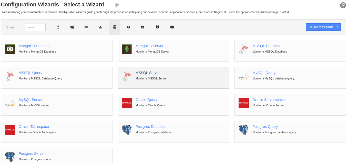Click the MSSQL Query logo
This screenshot has width=348, height=163.
coord(10,76)
